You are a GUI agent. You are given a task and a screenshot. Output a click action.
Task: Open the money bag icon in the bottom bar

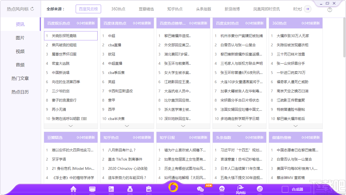coord(130,189)
